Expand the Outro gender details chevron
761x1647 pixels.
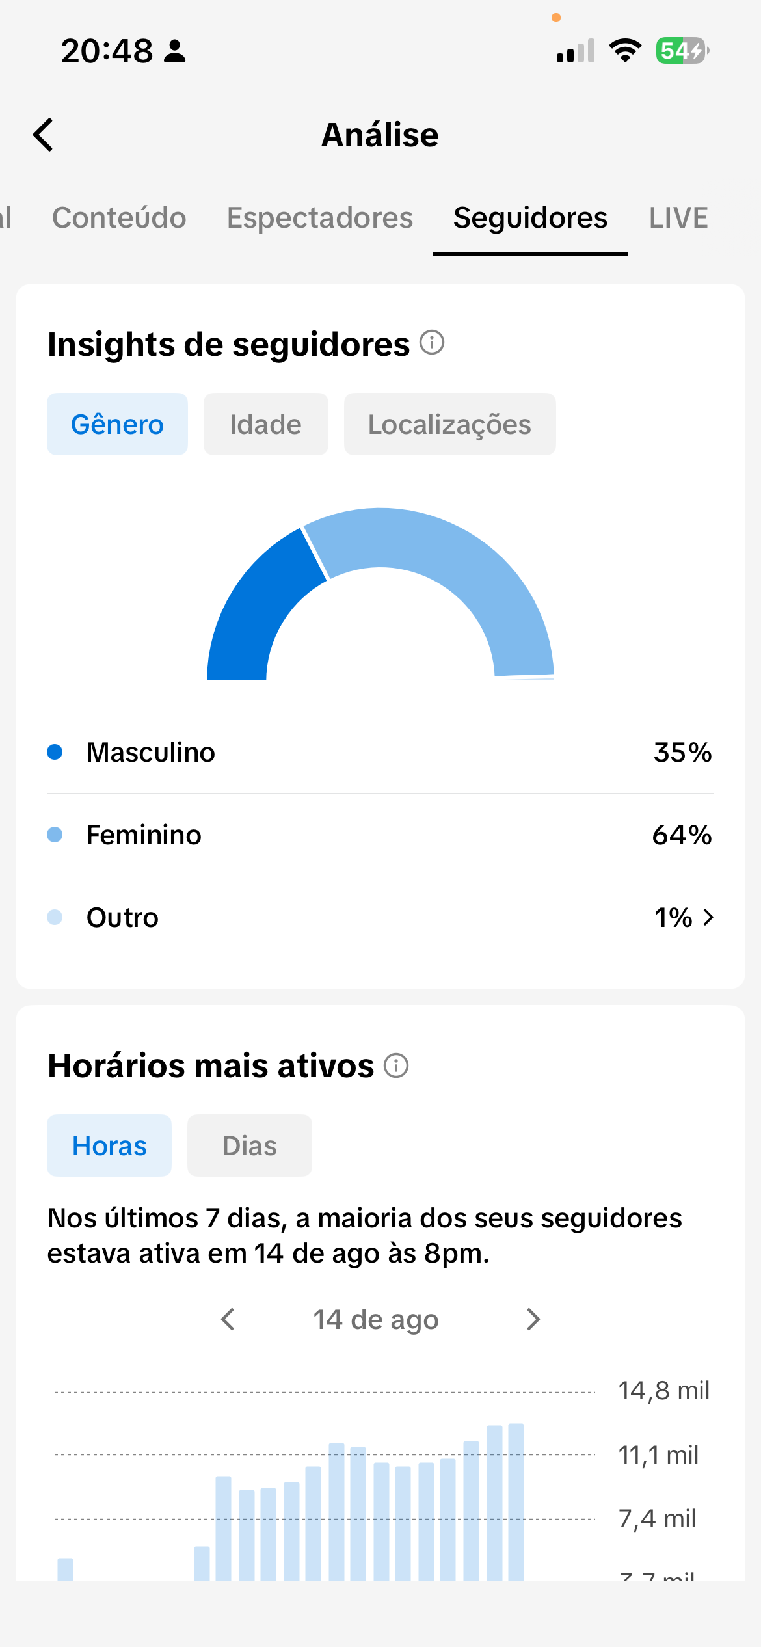709,917
